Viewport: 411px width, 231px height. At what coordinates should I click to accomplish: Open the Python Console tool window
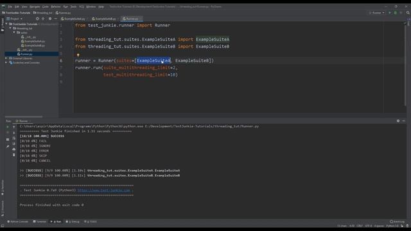coord(17,221)
